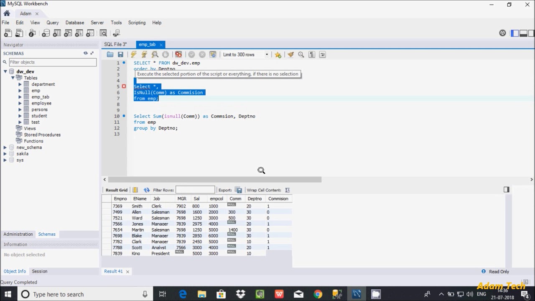
Task: Toggle invisible characters display
Action: click(x=312, y=54)
